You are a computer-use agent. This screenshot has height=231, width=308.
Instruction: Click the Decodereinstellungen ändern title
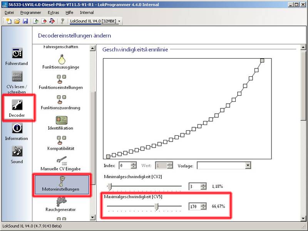pyautogui.click(x=74, y=35)
